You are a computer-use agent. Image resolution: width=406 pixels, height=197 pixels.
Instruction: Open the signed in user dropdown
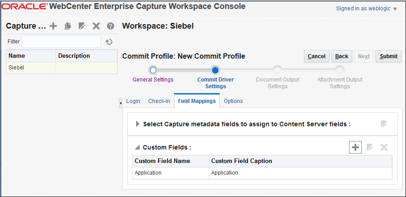click(x=395, y=9)
